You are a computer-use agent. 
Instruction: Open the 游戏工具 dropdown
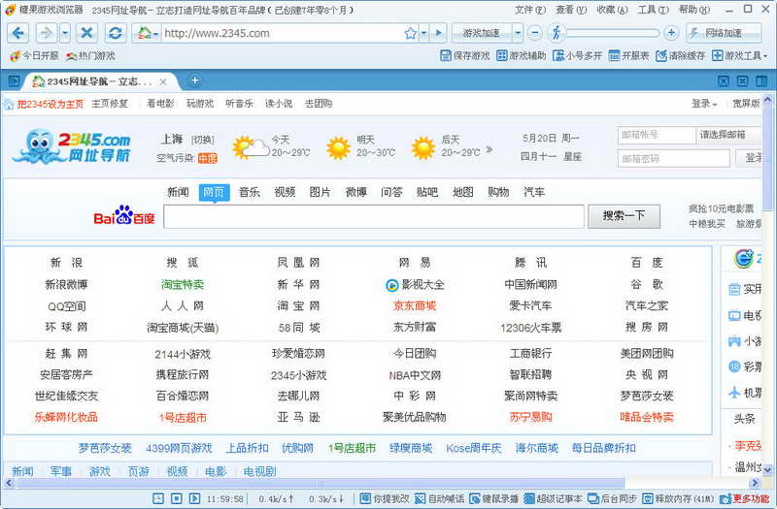739,56
